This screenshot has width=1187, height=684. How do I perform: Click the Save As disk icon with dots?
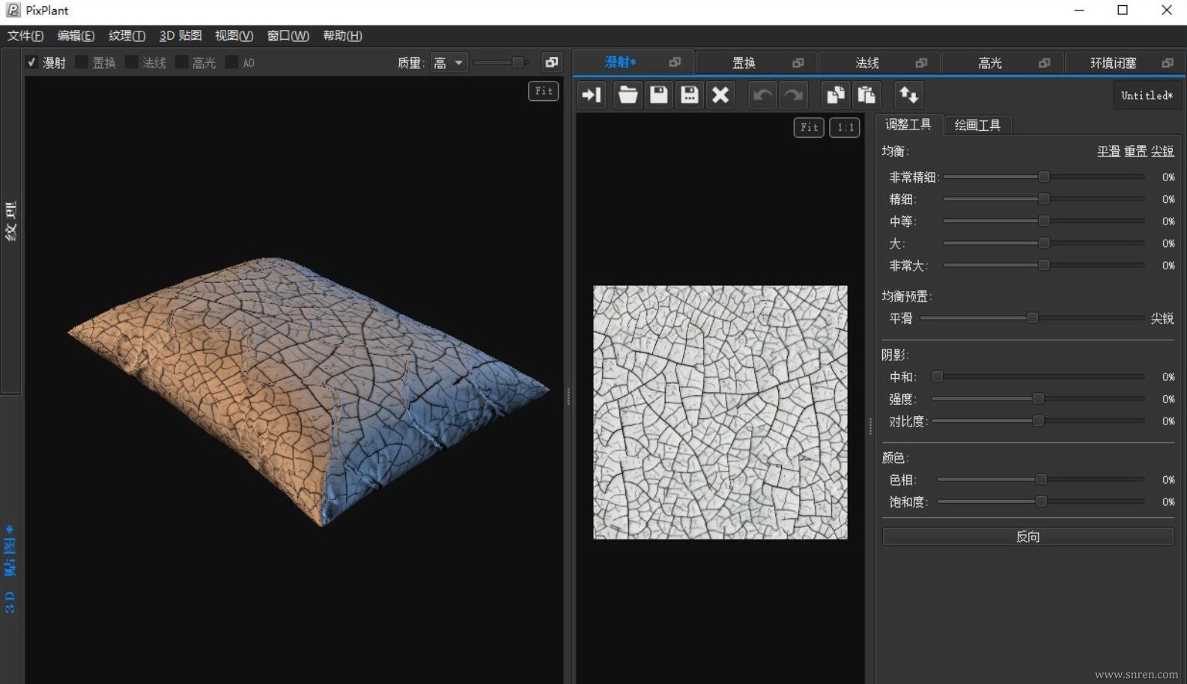pos(689,95)
